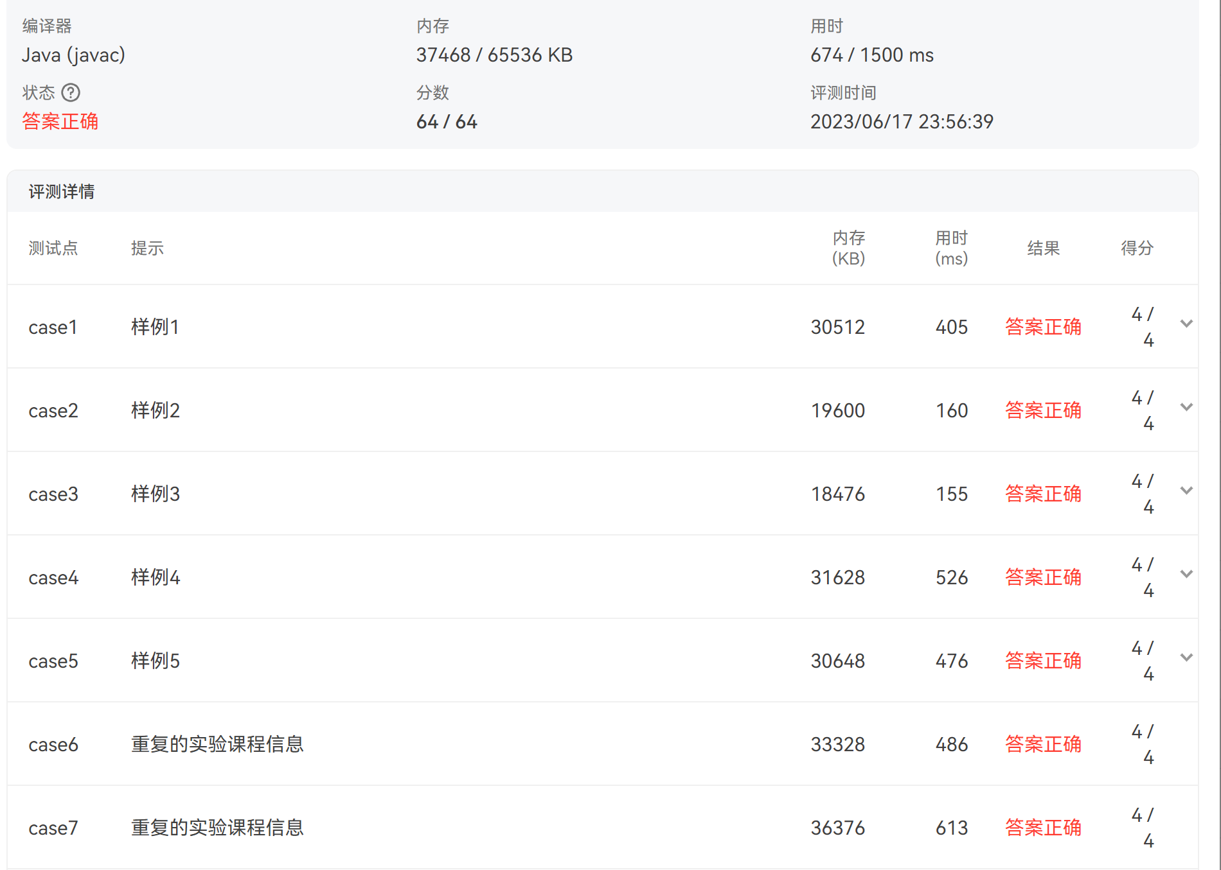The image size is (1221, 870).
Task: Select the case7 test point label
Action: [x=53, y=828]
